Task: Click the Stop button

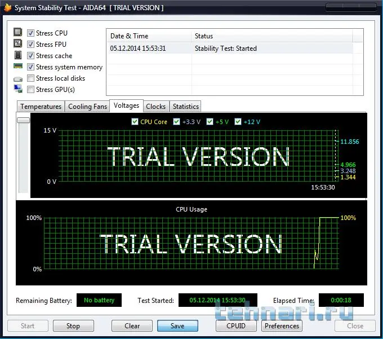Action: pos(73,326)
